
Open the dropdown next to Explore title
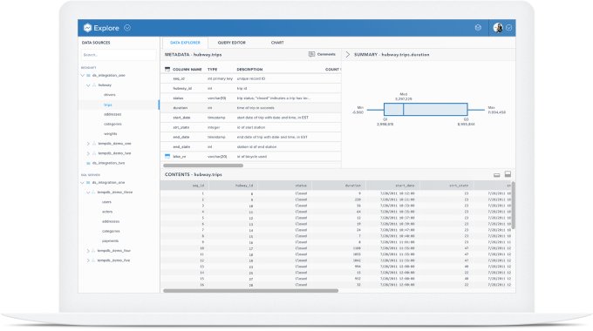tap(127, 28)
